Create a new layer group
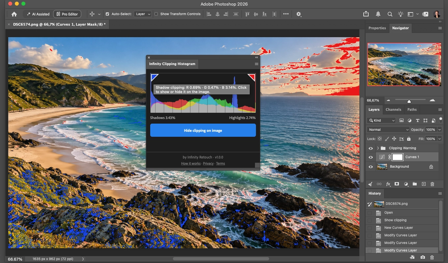448x263 pixels. coord(415,184)
